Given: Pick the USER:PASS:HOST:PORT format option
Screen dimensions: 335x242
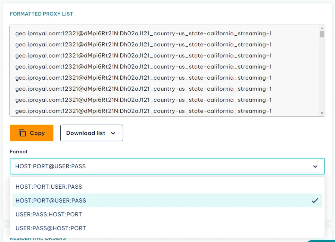Looking at the screenshot, I should click(49, 214).
